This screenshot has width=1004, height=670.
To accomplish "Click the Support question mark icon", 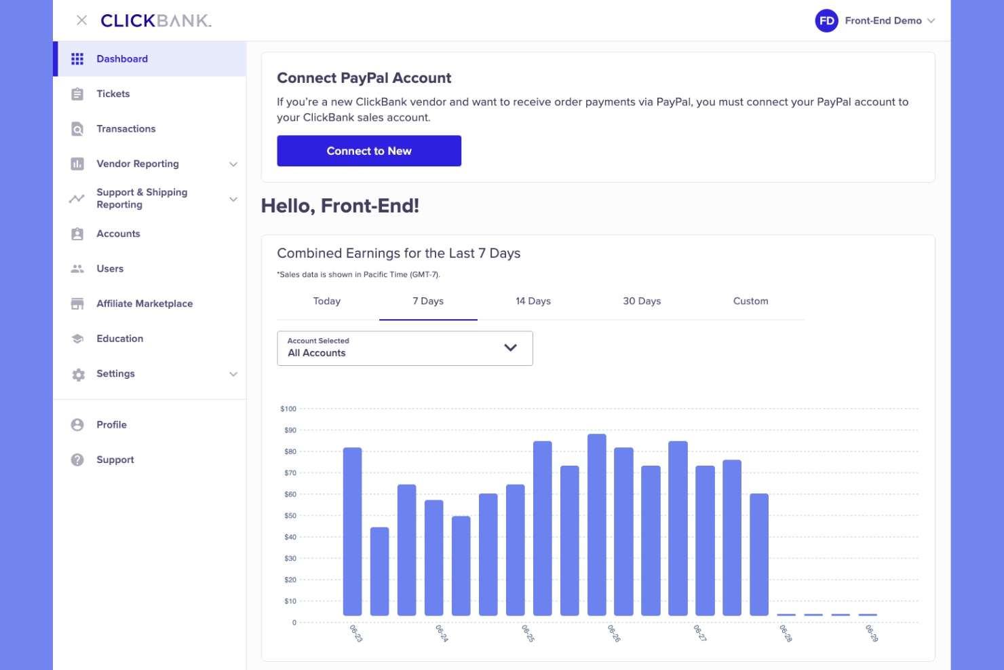I will click(x=77, y=460).
